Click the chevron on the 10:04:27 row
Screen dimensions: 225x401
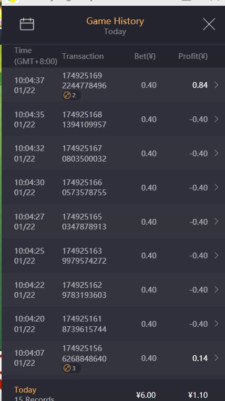(x=216, y=222)
